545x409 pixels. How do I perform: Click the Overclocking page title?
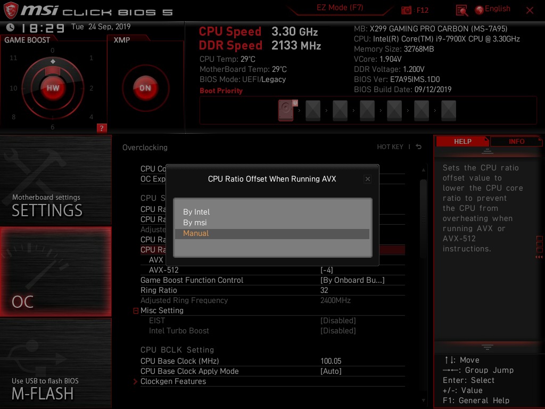pyautogui.click(x=145, y=148)
